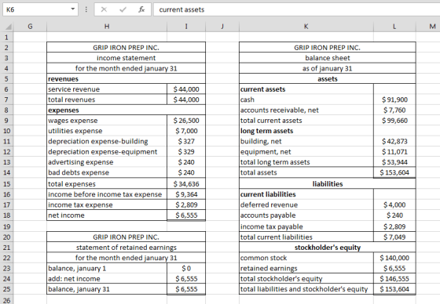Image resolution: width=440 pixels, height=304 pixels.
Task: Click the Enter checkmark formula bar icon
Action: [123, 9]
